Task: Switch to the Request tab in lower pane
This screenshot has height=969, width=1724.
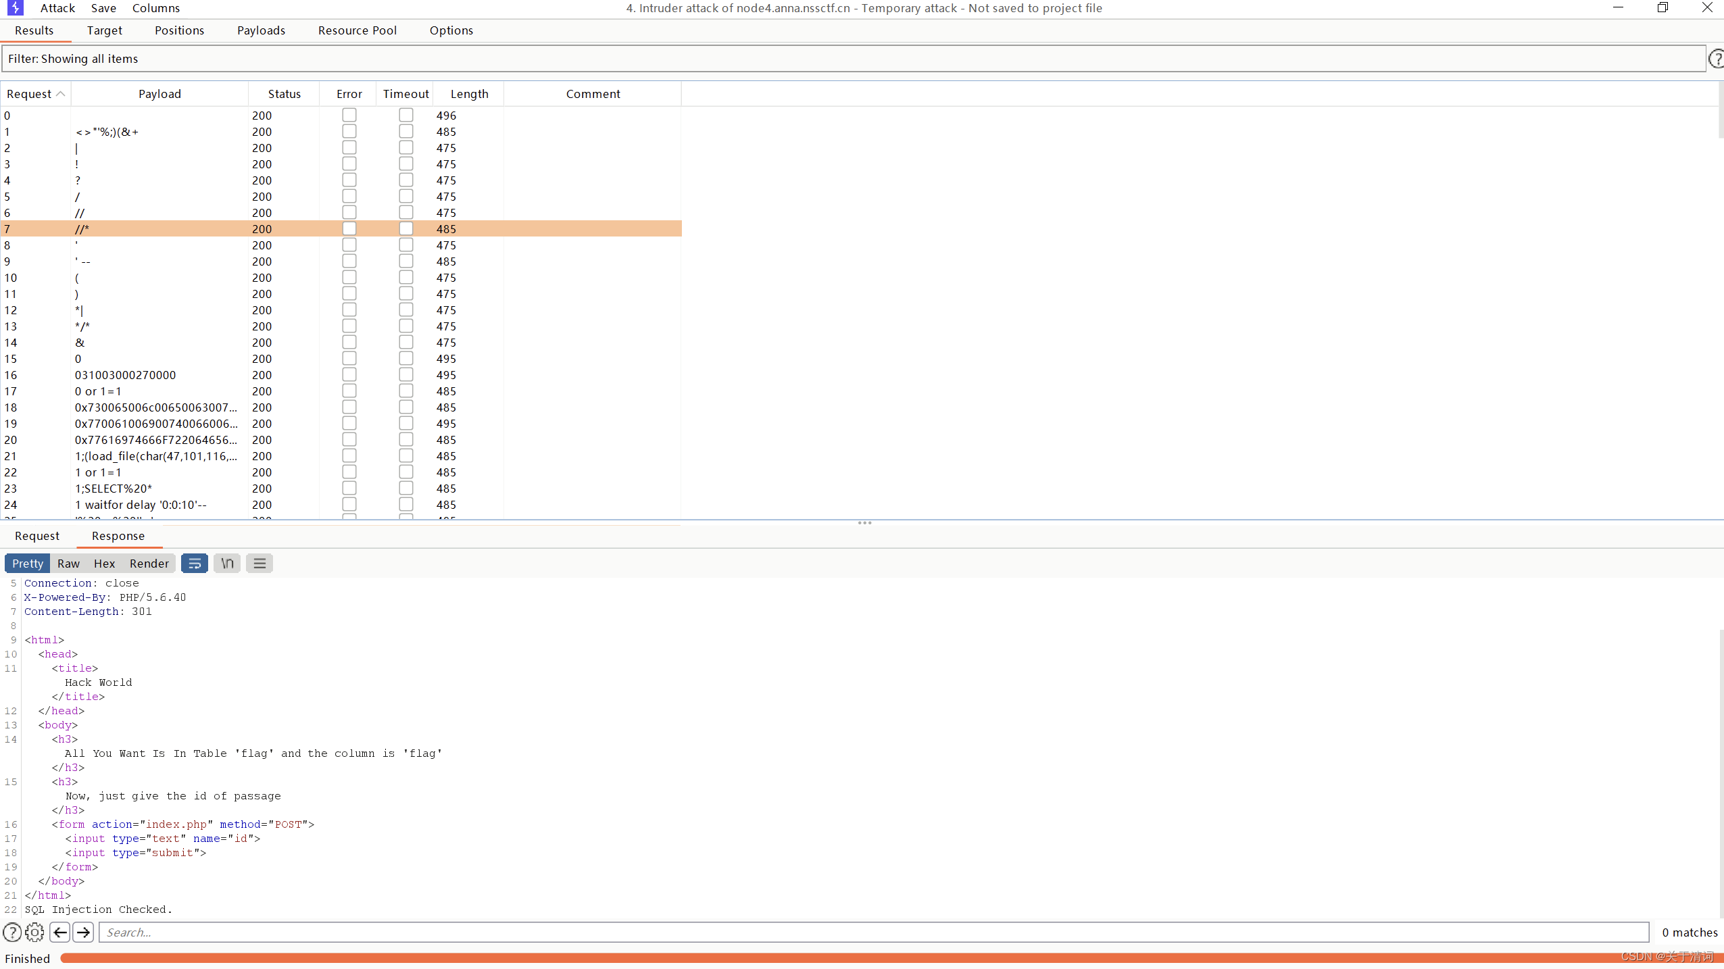Action: (37, 536)
